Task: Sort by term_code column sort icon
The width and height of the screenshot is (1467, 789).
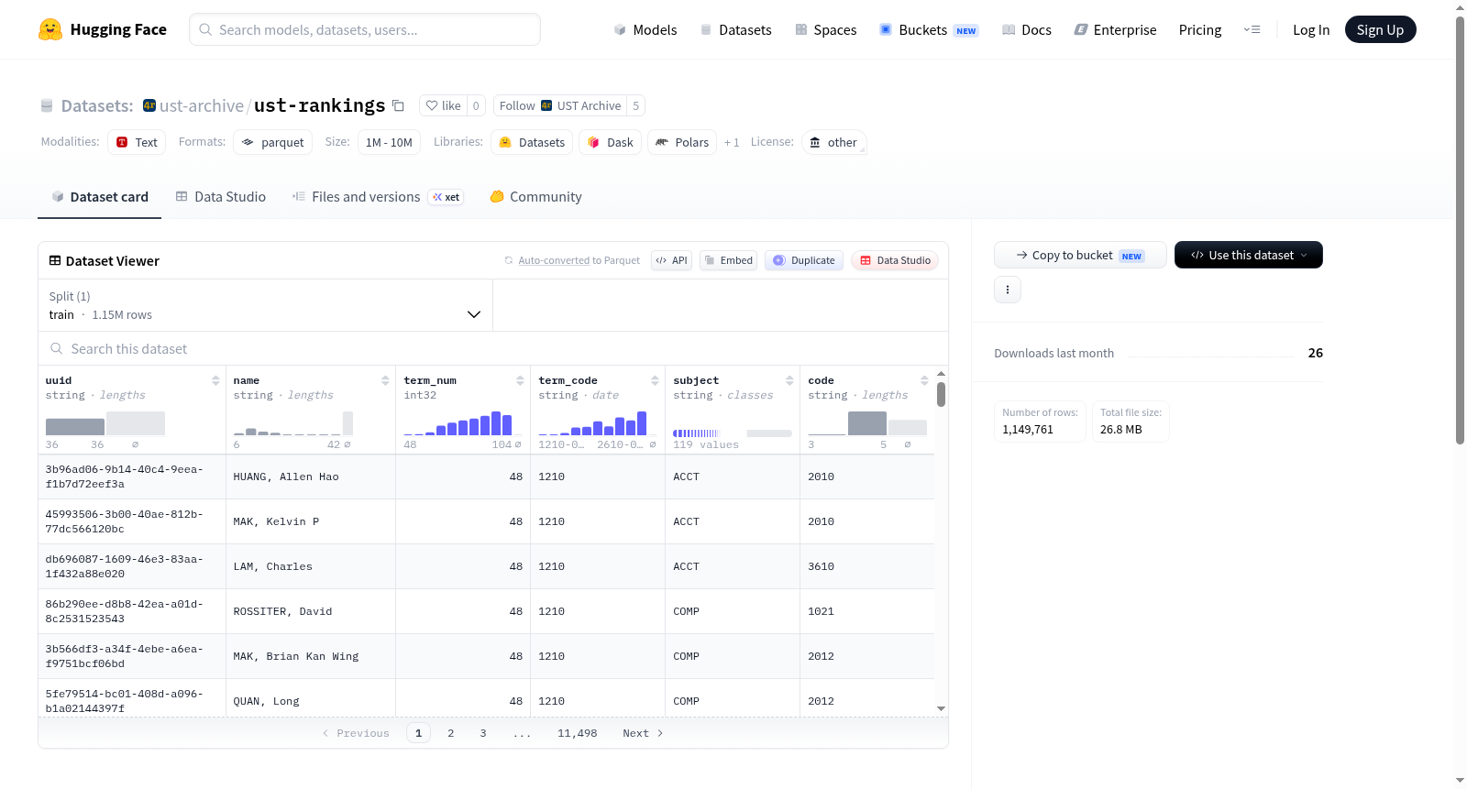Action: pyautogui.click(x=655, y=380)
